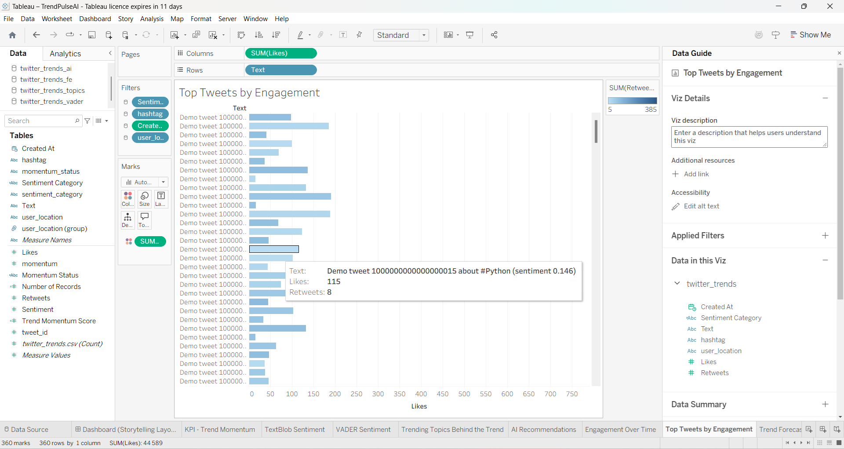Open the Size mark card

pyautogui.click(x=145, y=199)
